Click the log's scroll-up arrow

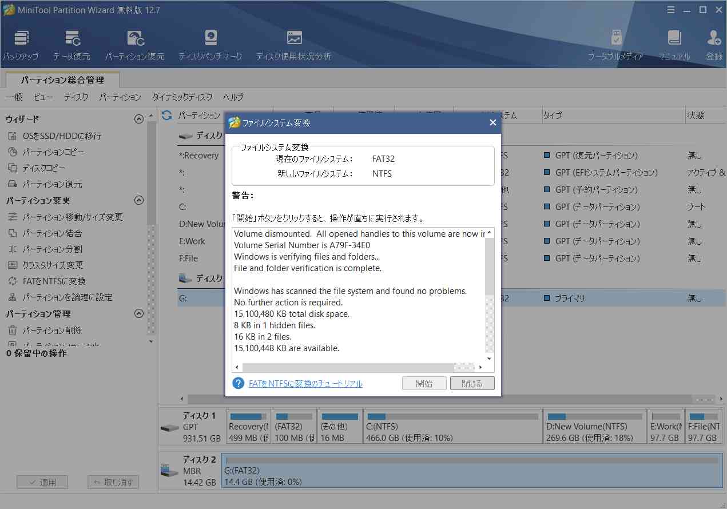coord(490,233)
